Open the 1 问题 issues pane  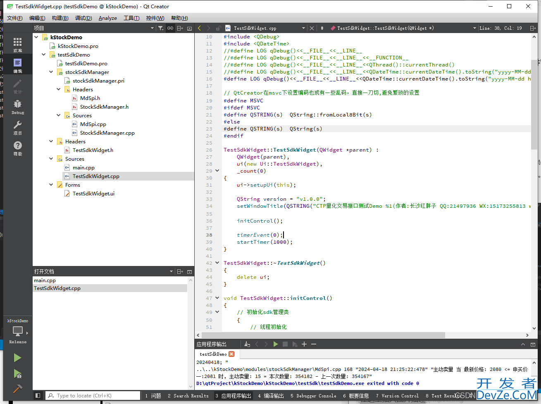[153, 396]
